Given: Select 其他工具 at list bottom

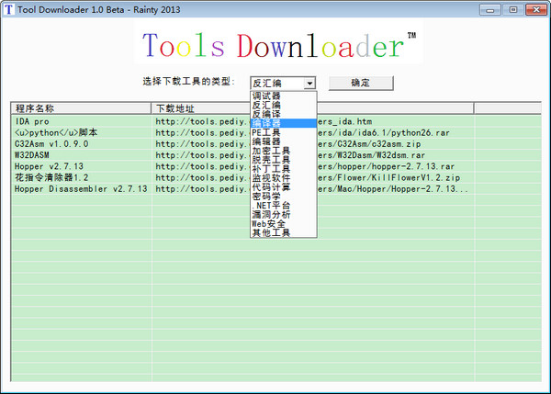Looking at the screenshot, I should (271, 233).
